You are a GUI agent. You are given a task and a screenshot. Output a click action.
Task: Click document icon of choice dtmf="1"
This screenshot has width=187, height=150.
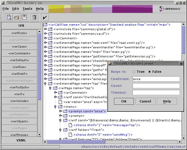point(70,125)
